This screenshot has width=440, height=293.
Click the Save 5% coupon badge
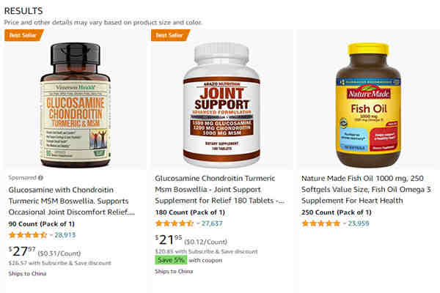click(x=171, y=260)
